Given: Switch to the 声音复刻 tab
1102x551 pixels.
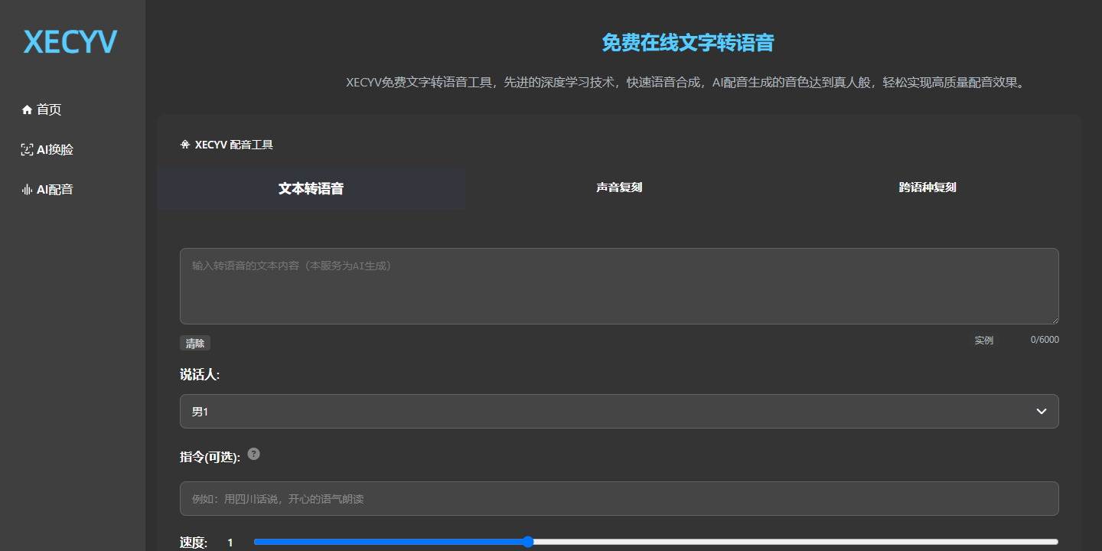Looking at the screenshot, I should click(619, 187).
